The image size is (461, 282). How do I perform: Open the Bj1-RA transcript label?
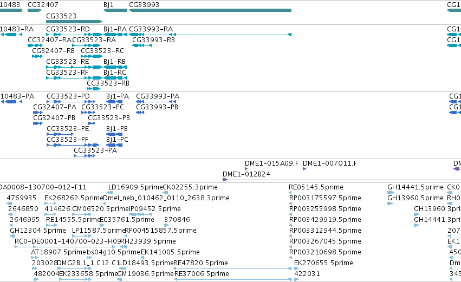(115, 29)
